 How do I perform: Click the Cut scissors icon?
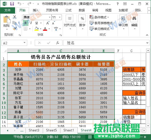pyautogui.click(x=15, y=17)
